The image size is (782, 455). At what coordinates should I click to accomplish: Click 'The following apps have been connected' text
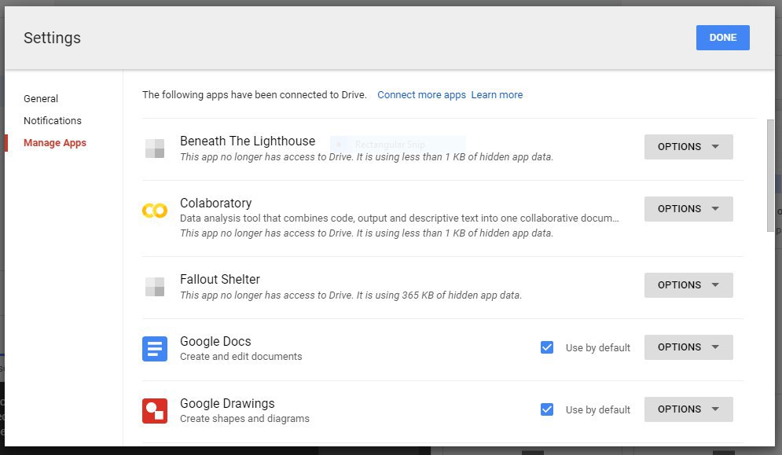(x=255, y=95)
